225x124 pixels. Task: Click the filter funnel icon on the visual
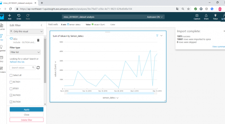157,36
